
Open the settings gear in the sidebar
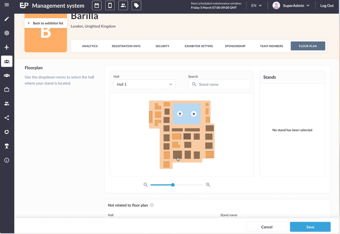7,33
